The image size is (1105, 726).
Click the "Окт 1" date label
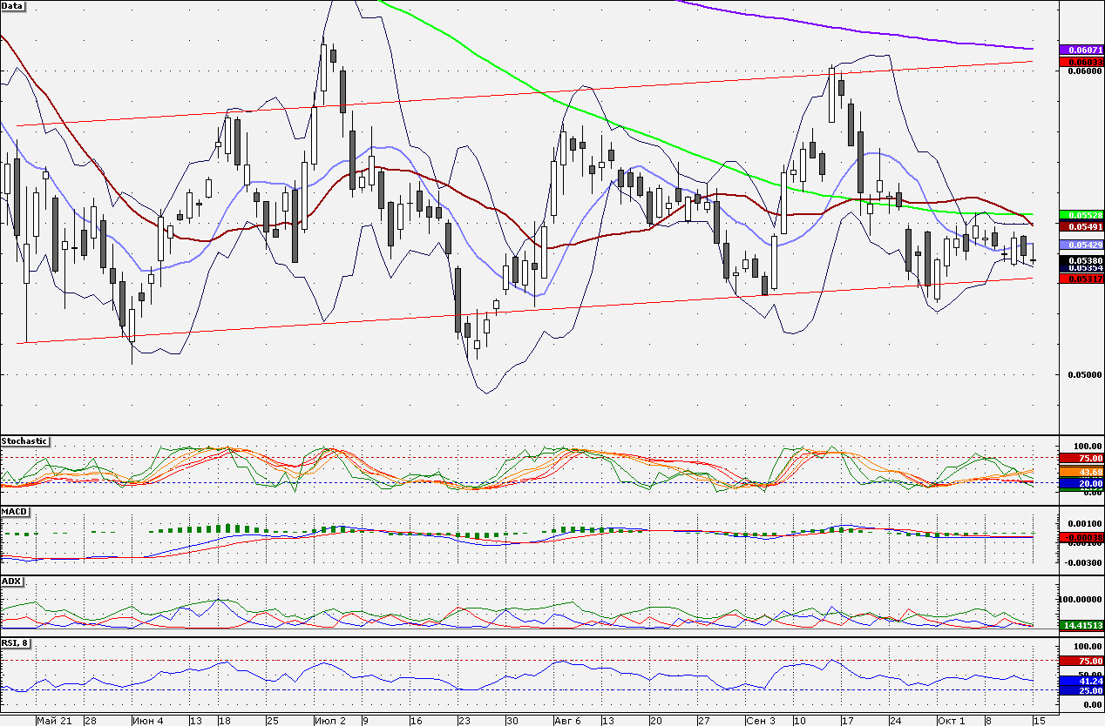[x=952, y=721]
